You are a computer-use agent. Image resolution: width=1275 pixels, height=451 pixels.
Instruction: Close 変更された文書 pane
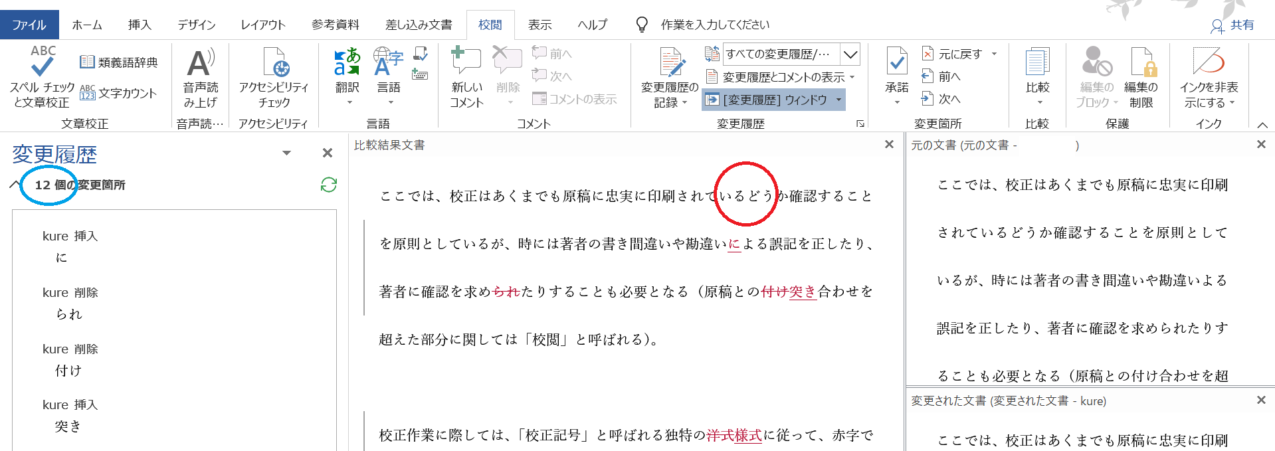(x=1262, y=400)
